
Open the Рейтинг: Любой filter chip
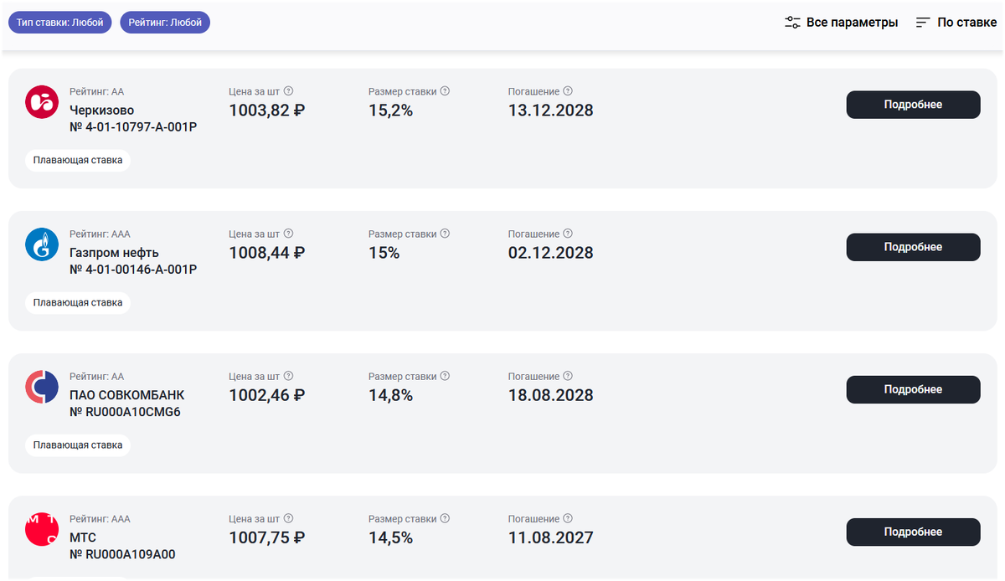(165, 23)
